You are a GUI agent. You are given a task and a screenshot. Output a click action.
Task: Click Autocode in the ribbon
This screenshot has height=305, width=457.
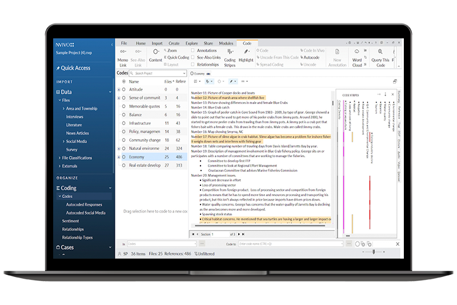pos(311,57)
